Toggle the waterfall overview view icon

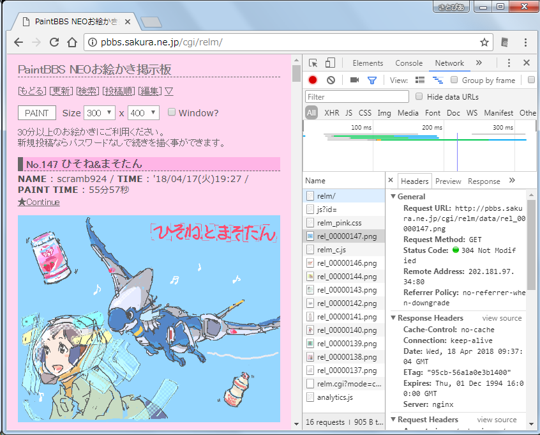438,80
